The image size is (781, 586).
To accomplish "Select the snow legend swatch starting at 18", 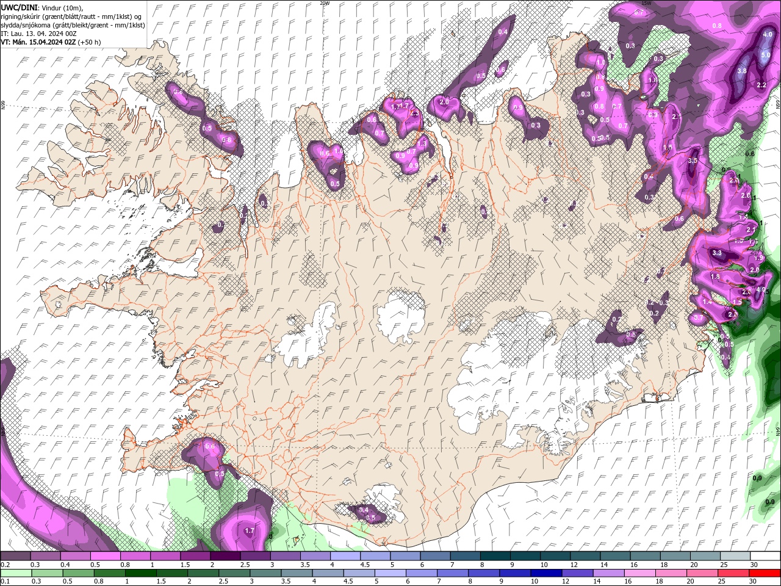I will [674, 556].
